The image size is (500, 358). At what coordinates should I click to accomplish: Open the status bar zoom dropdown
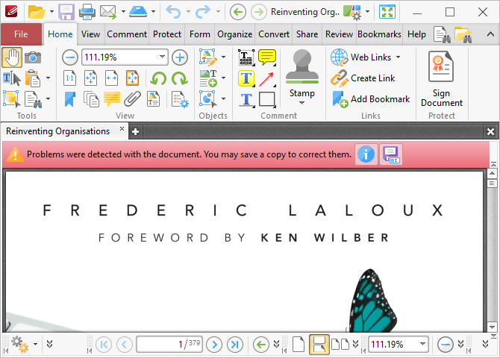tap(422, 344)
